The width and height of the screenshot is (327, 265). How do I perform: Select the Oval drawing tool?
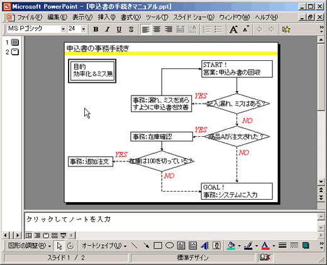tap(169, 246)
